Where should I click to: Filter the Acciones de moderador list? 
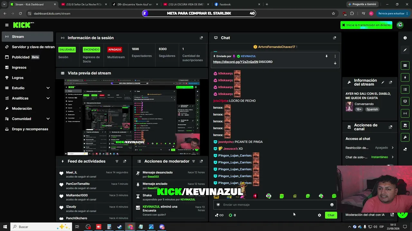193,161
